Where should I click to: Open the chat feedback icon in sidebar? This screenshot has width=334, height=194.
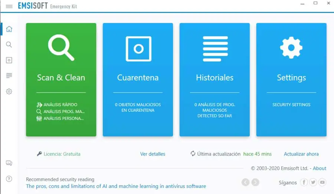pyautogui.click(x=9, y=163)
